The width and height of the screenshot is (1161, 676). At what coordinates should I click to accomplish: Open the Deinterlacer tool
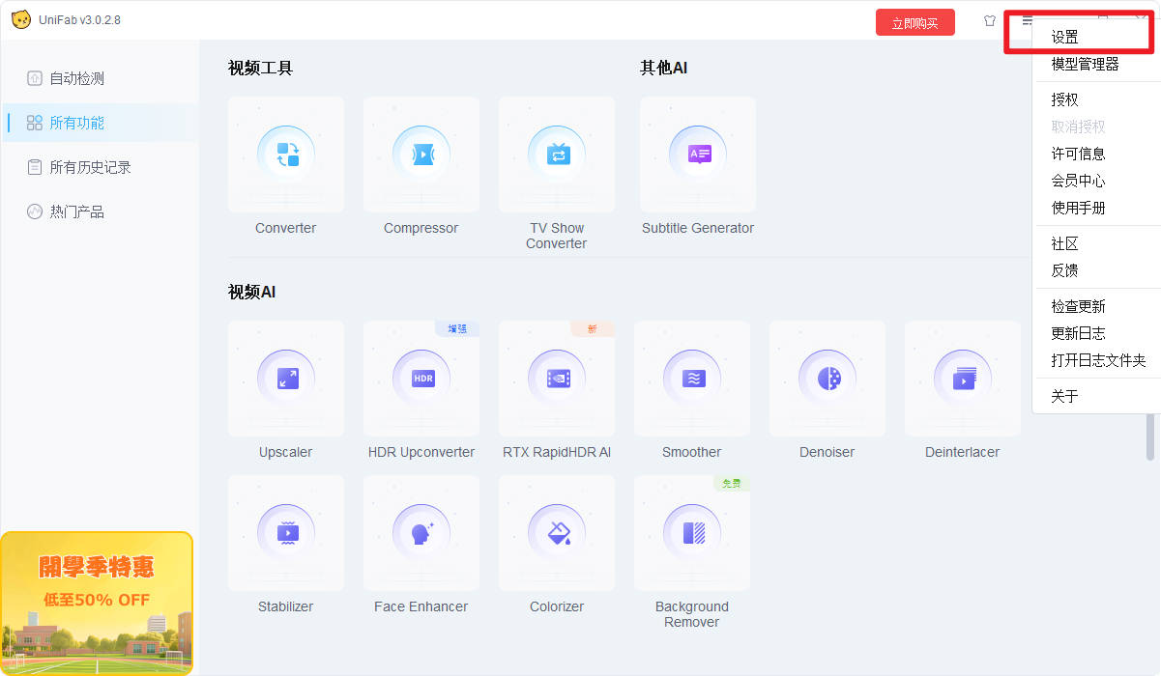pos(963,379)
